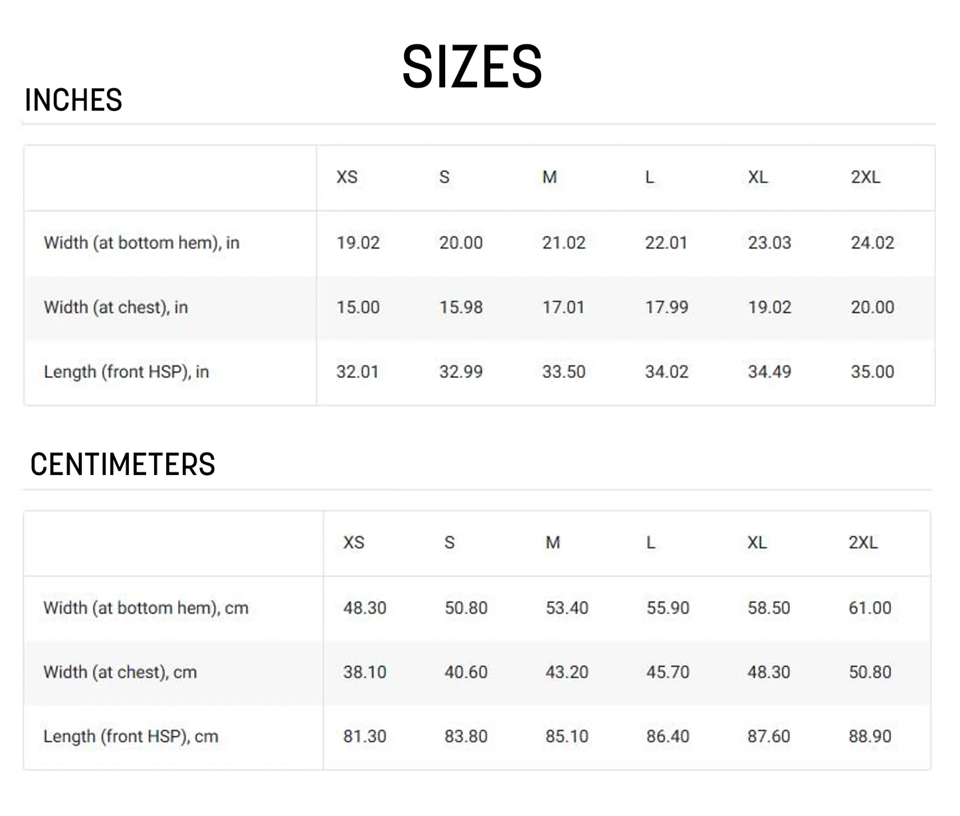Click 'Width (at bottom hem), in' row label
The image size is (960, 816).
[x=142, y=243]
